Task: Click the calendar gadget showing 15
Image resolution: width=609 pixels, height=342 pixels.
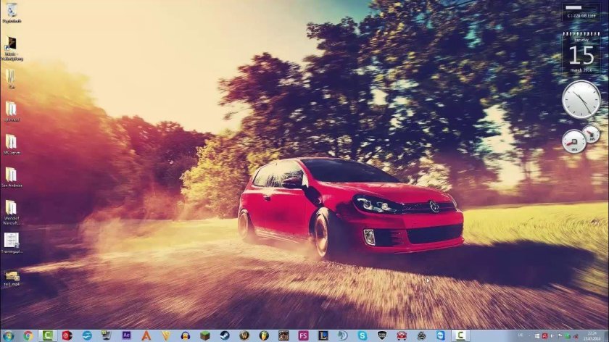Action: click(581, 53)
